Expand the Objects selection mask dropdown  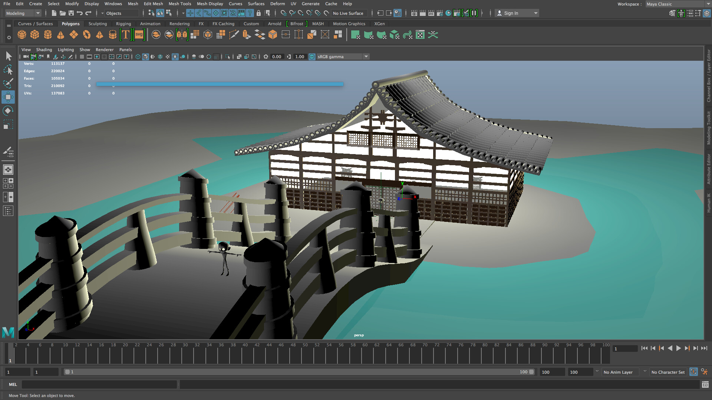[x=102, y=13]
